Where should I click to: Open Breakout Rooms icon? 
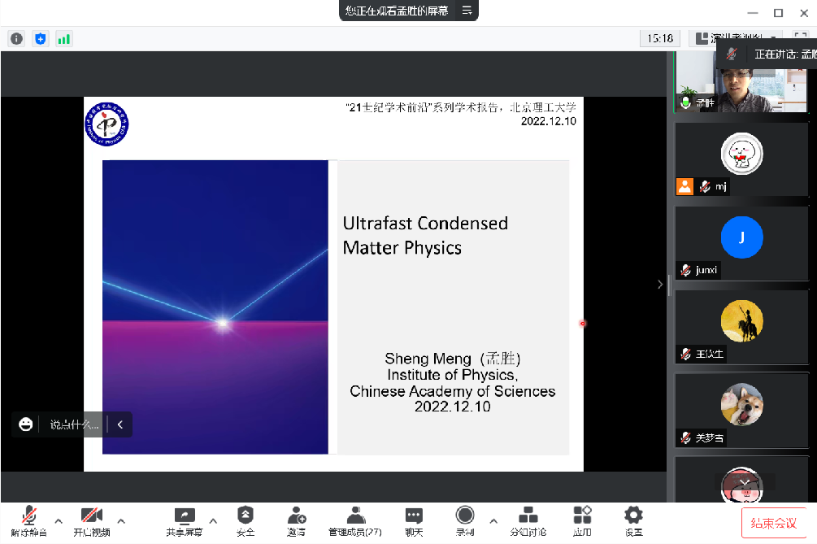tap(528, 517)
